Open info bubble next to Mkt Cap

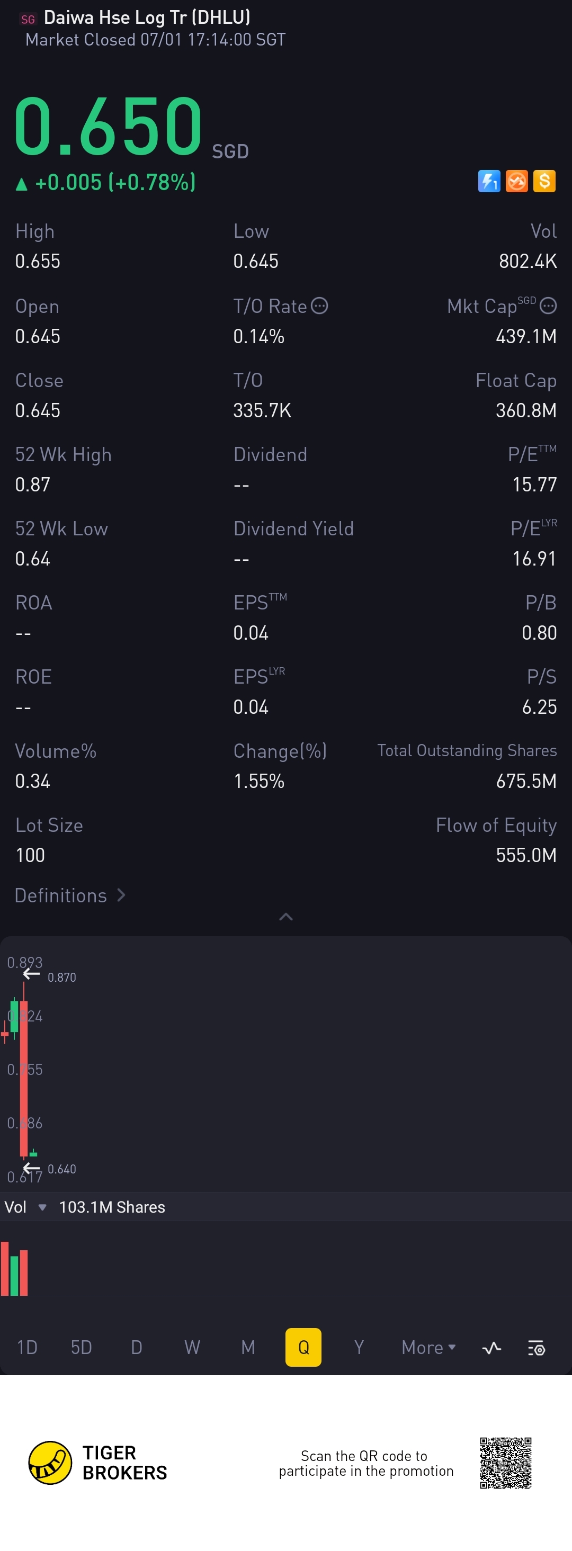[548, 306]
